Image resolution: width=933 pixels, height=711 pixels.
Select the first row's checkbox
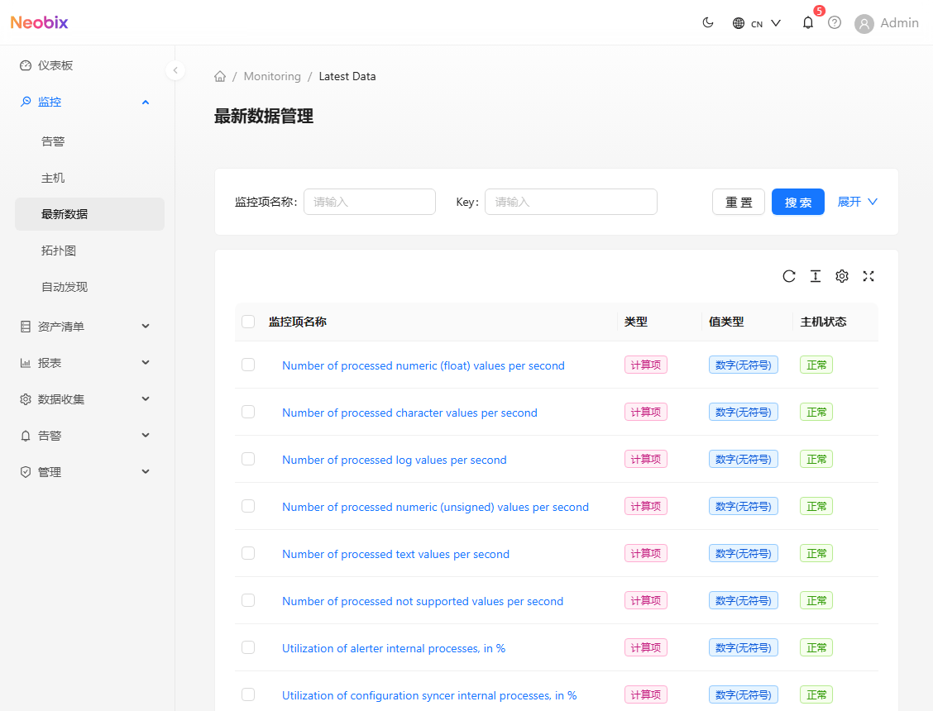click(248, 365)
